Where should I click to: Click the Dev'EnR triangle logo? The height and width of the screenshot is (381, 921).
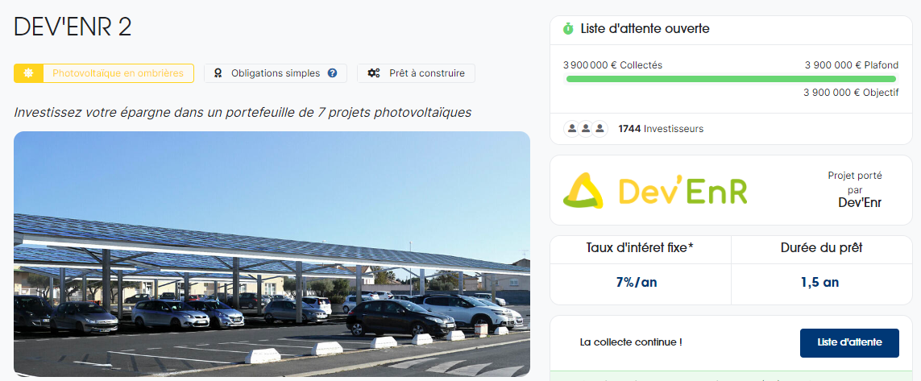[583, 191]
